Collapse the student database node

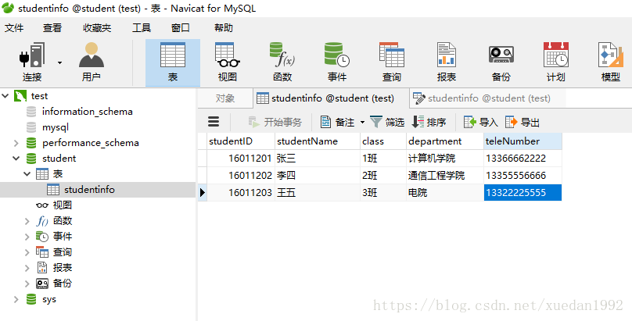(16, 159)
